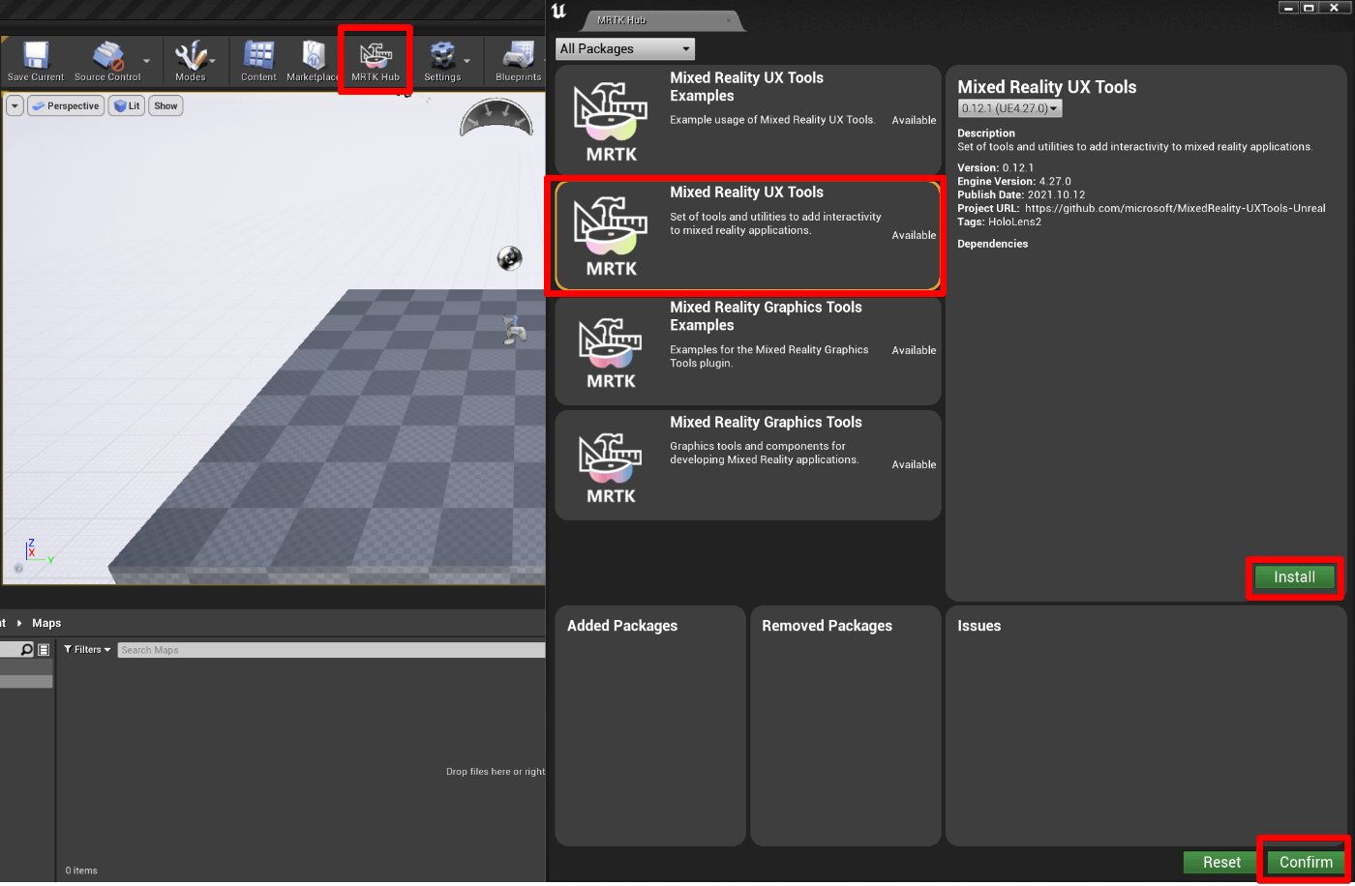The image size is (1355, 886).
Task: Click the project URL github text
Action: (x=1175, y=208)
